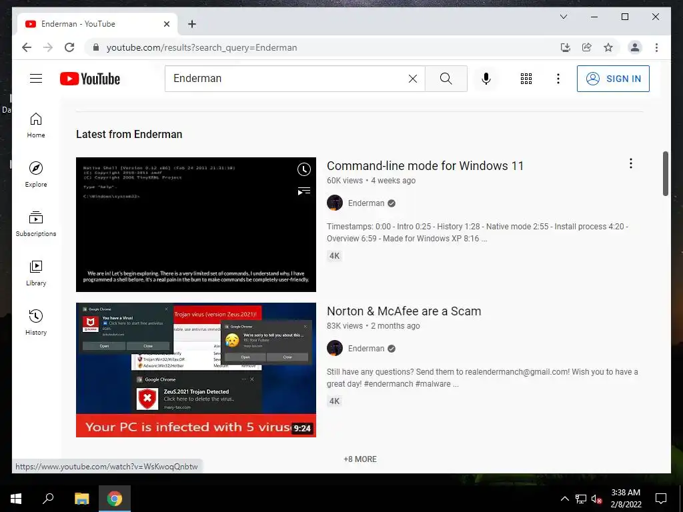This screenshot has height=512, width=683.
Task: Open the YouTube apps grid
Action: [526, 79]
